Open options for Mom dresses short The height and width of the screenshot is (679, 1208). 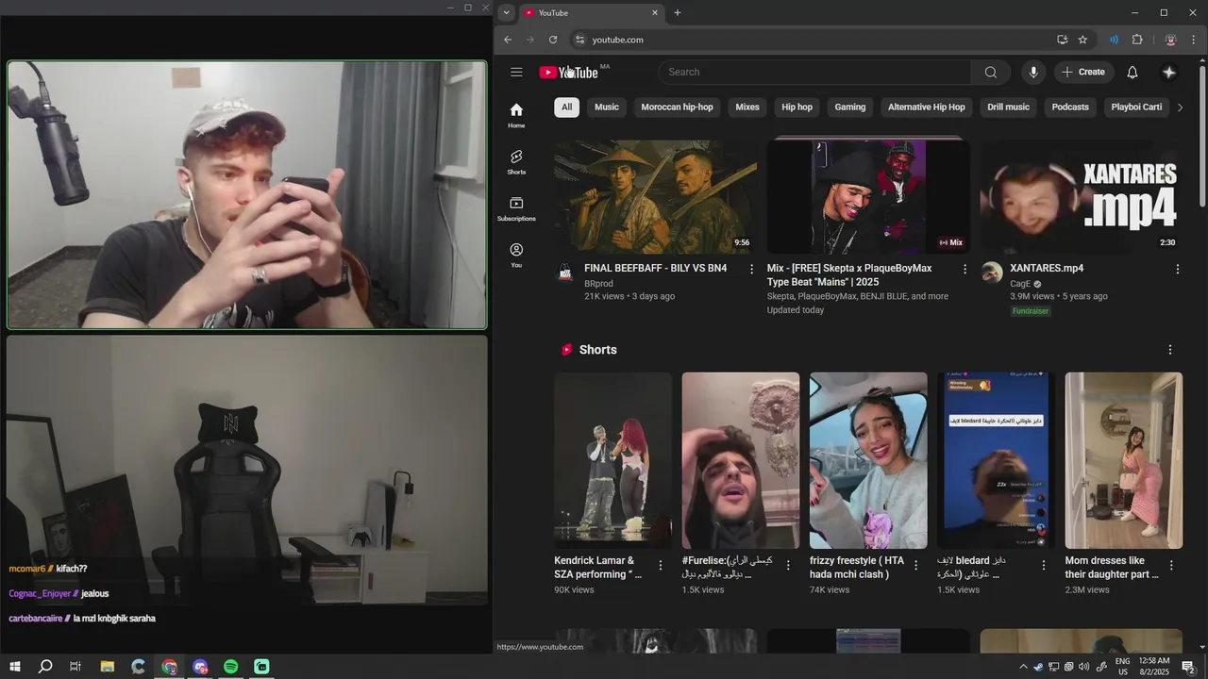[x=1171, y=566]
